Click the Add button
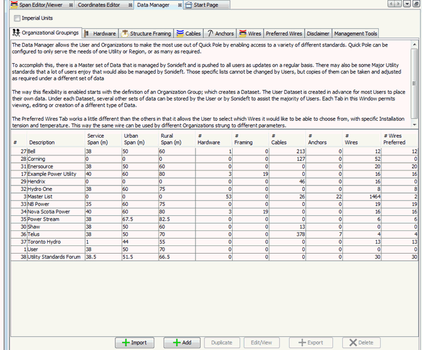The width and height of the screenshot is (422, 350). tap(182, 342)
